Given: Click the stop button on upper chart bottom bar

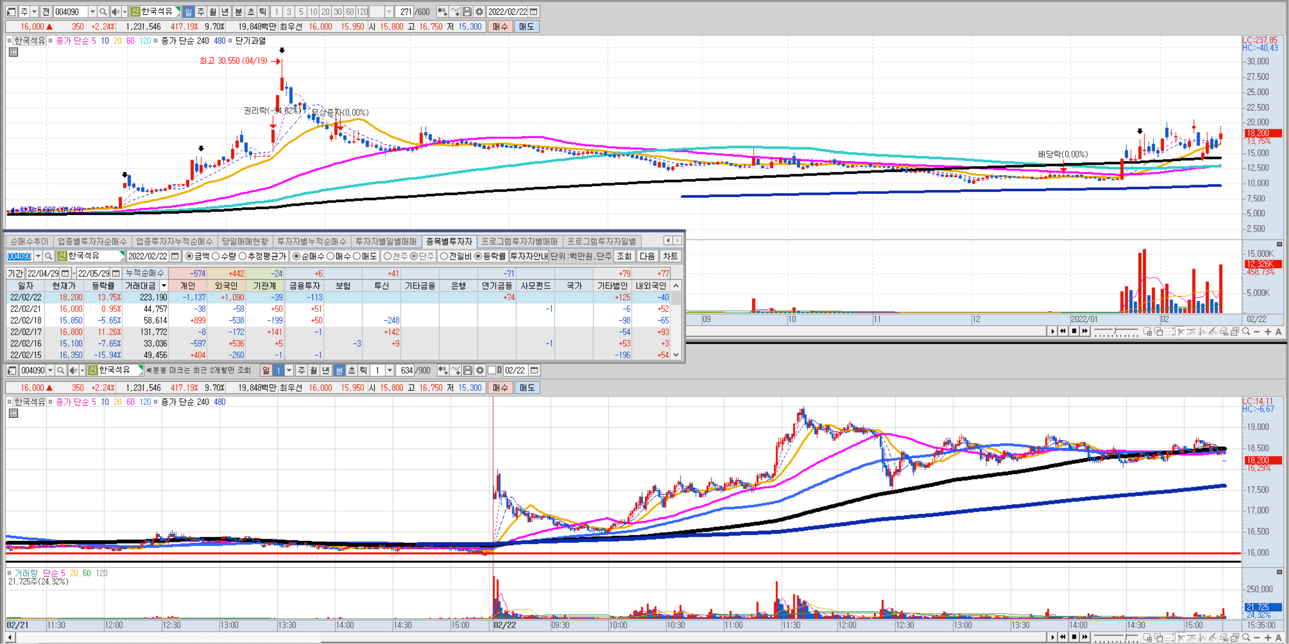Looking at the screenshot, I should (1074, 331).
